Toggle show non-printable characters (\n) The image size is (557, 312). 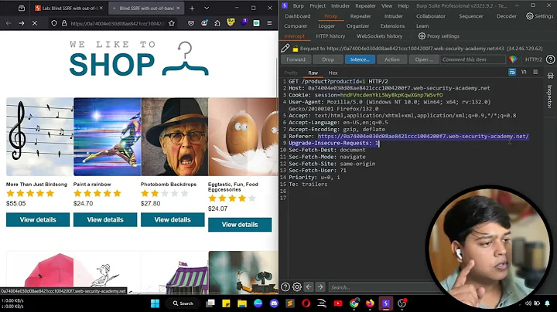click(x=524, y=72)
